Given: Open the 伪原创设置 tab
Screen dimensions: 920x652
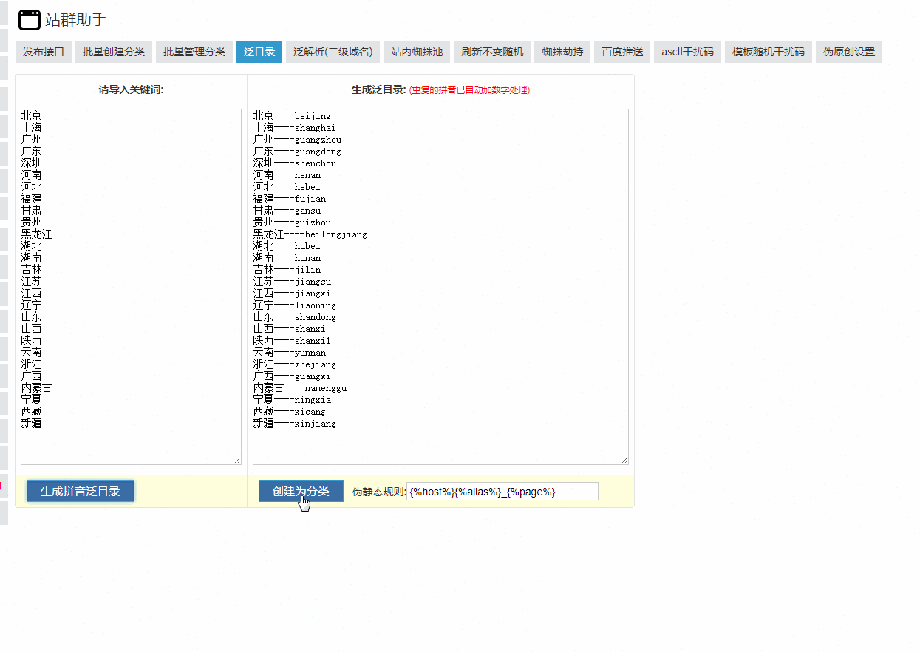Looking at the screenshot, I should pos(848,52).
